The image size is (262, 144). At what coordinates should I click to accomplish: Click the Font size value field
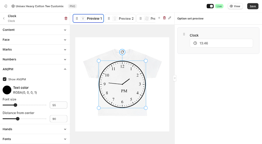(x=58, y=105)
